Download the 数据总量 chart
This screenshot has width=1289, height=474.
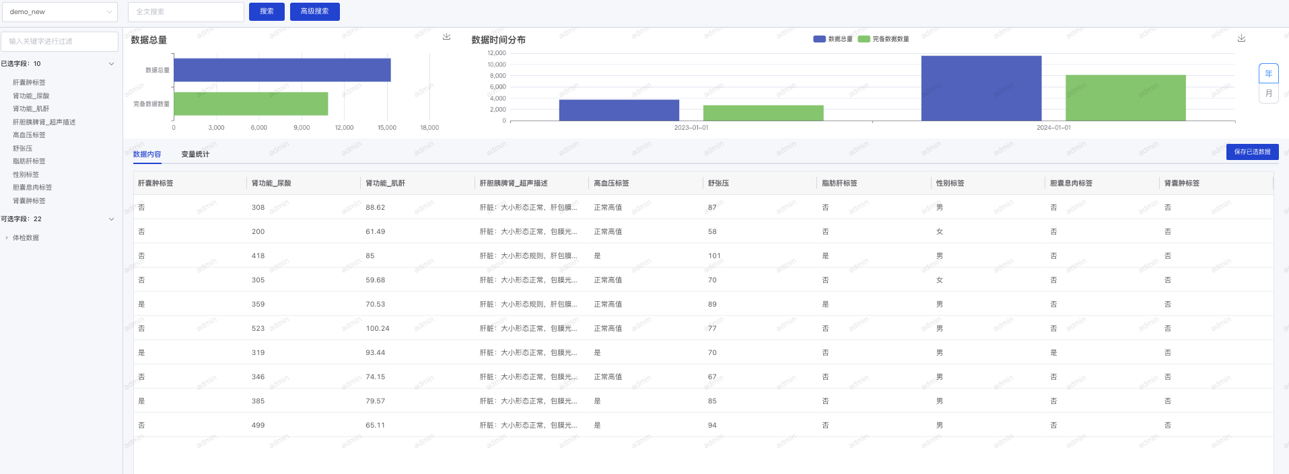pos(446,37)
